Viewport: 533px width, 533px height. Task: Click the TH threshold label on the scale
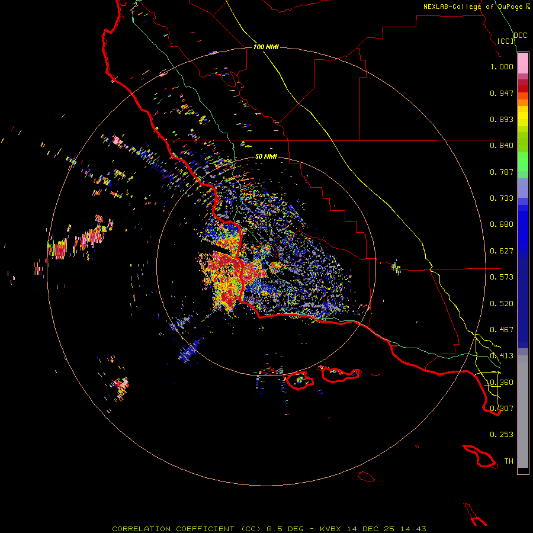pos(509,461)
